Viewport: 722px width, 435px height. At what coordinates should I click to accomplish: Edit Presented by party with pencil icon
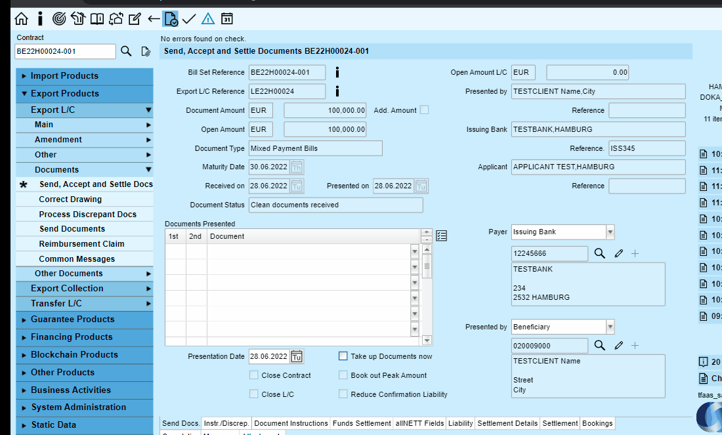(618, 345)
